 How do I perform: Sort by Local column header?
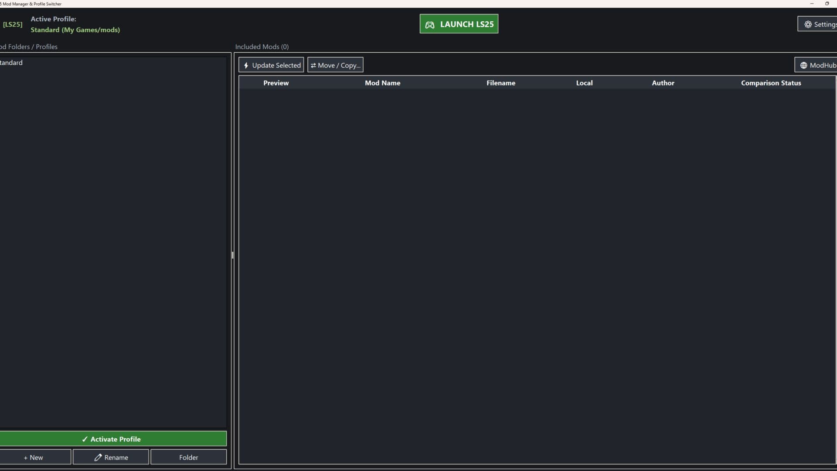[584, 83]
